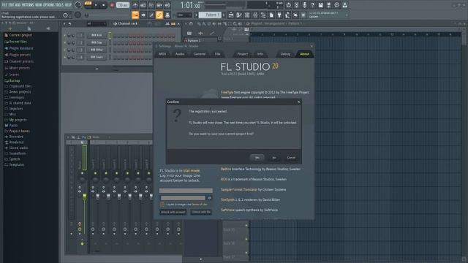468x263 pixels.
Task: Click Cancel in the Confirm dialog
Action: coord(291,158)
